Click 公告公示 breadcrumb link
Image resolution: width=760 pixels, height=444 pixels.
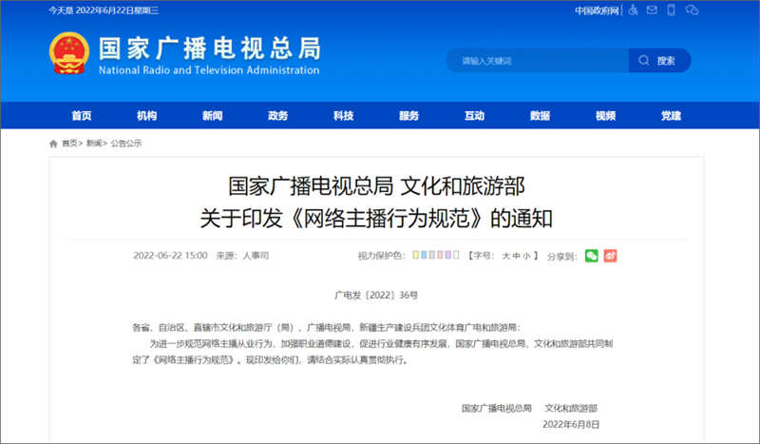tap(126, 144)
